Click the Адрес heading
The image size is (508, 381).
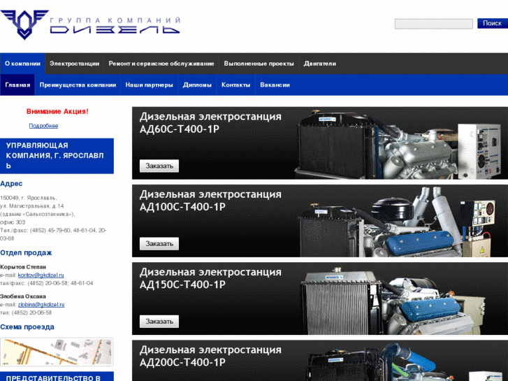pos(11,184)
